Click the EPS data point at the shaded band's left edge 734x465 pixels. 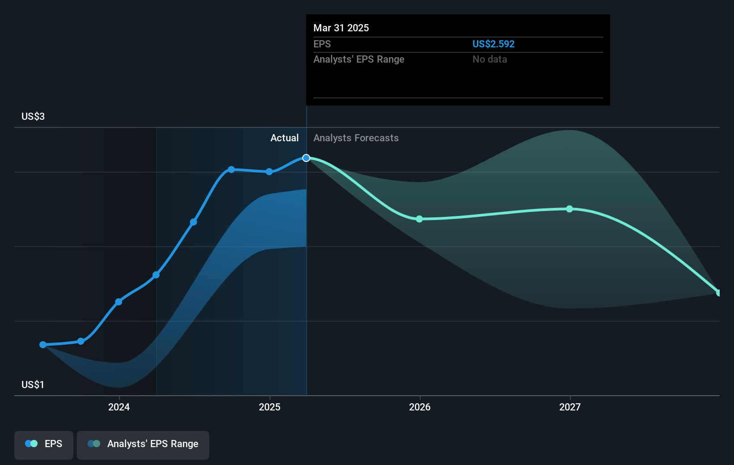[x=156, y=275]
